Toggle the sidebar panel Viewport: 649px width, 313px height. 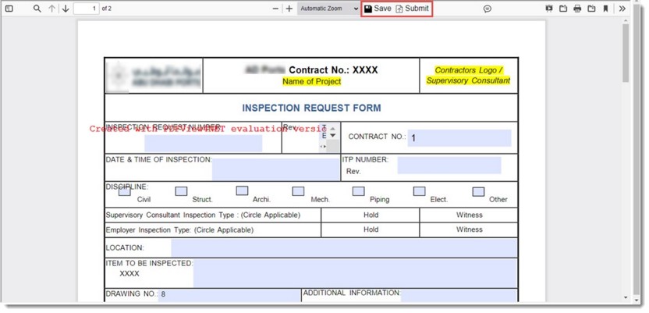pyautogui.click(x=9, y=9)
